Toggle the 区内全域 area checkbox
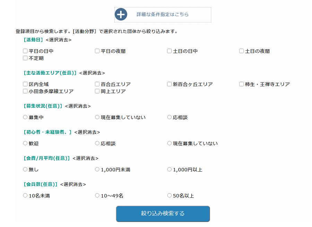The image size is (312, 227). 25,84
